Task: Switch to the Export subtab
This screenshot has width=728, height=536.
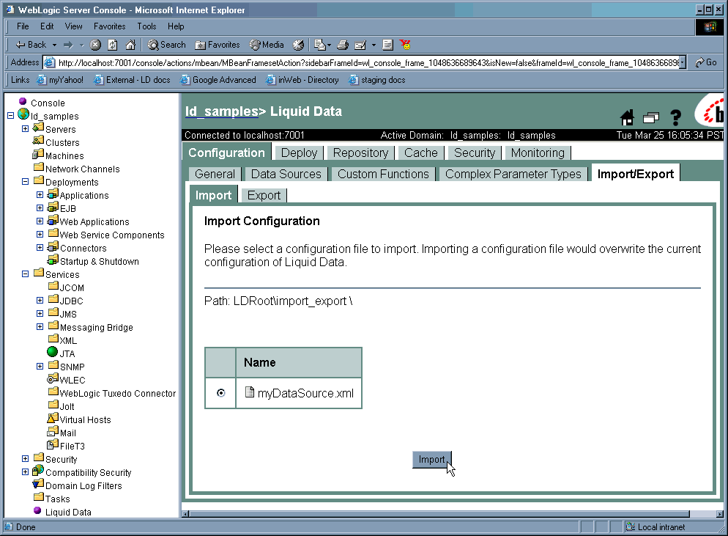Action: tap(264, 195)
